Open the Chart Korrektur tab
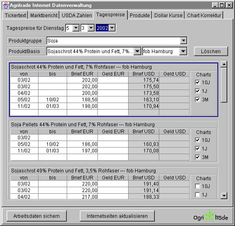 [204, 15]
